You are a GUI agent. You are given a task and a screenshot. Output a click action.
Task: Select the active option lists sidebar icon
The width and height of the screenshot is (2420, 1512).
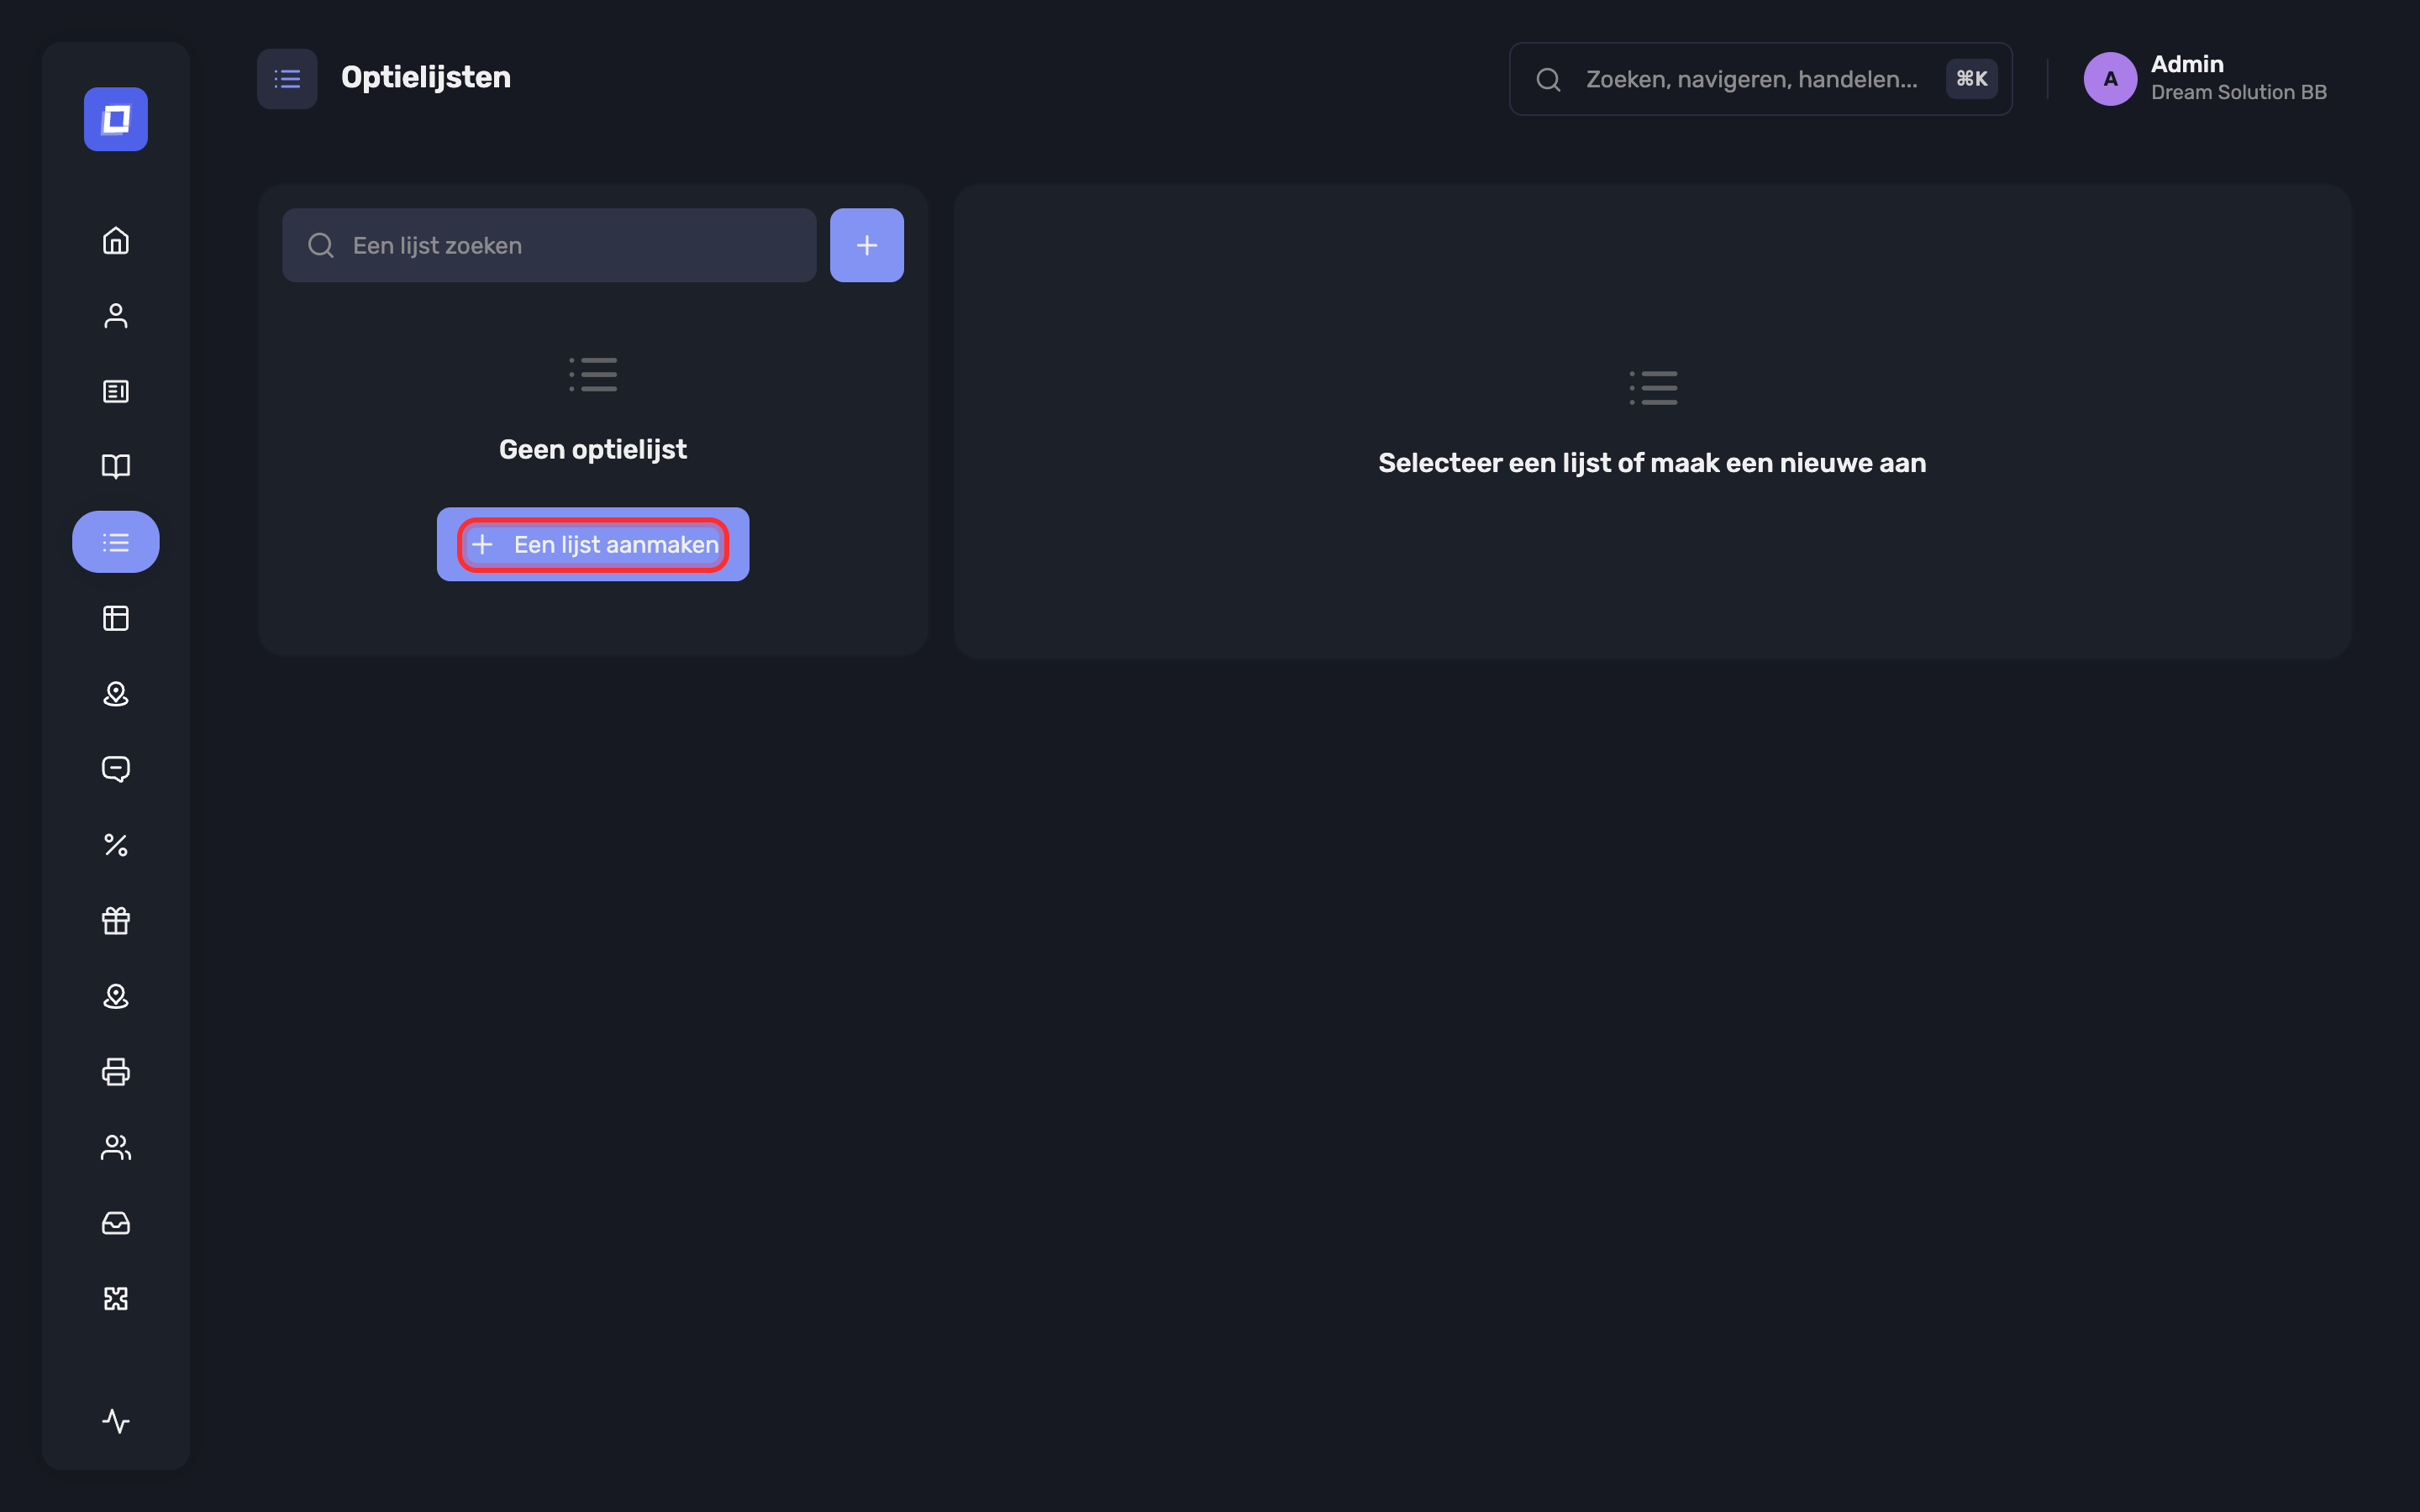tap(116, 542)
